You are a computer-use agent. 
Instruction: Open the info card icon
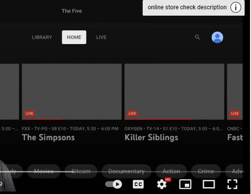coord(235,7)
